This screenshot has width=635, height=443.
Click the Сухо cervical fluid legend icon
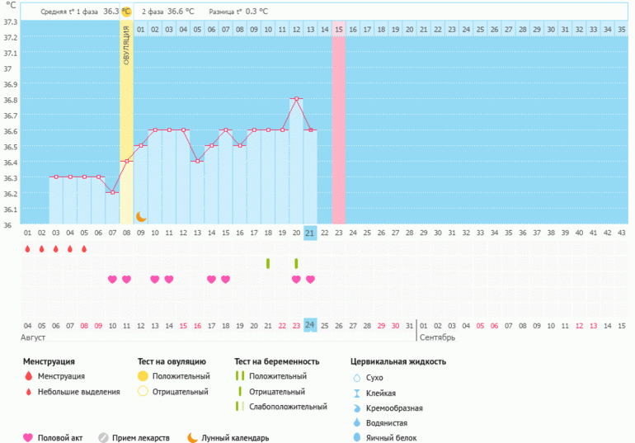pyautogui.click(x=356, y=377)
